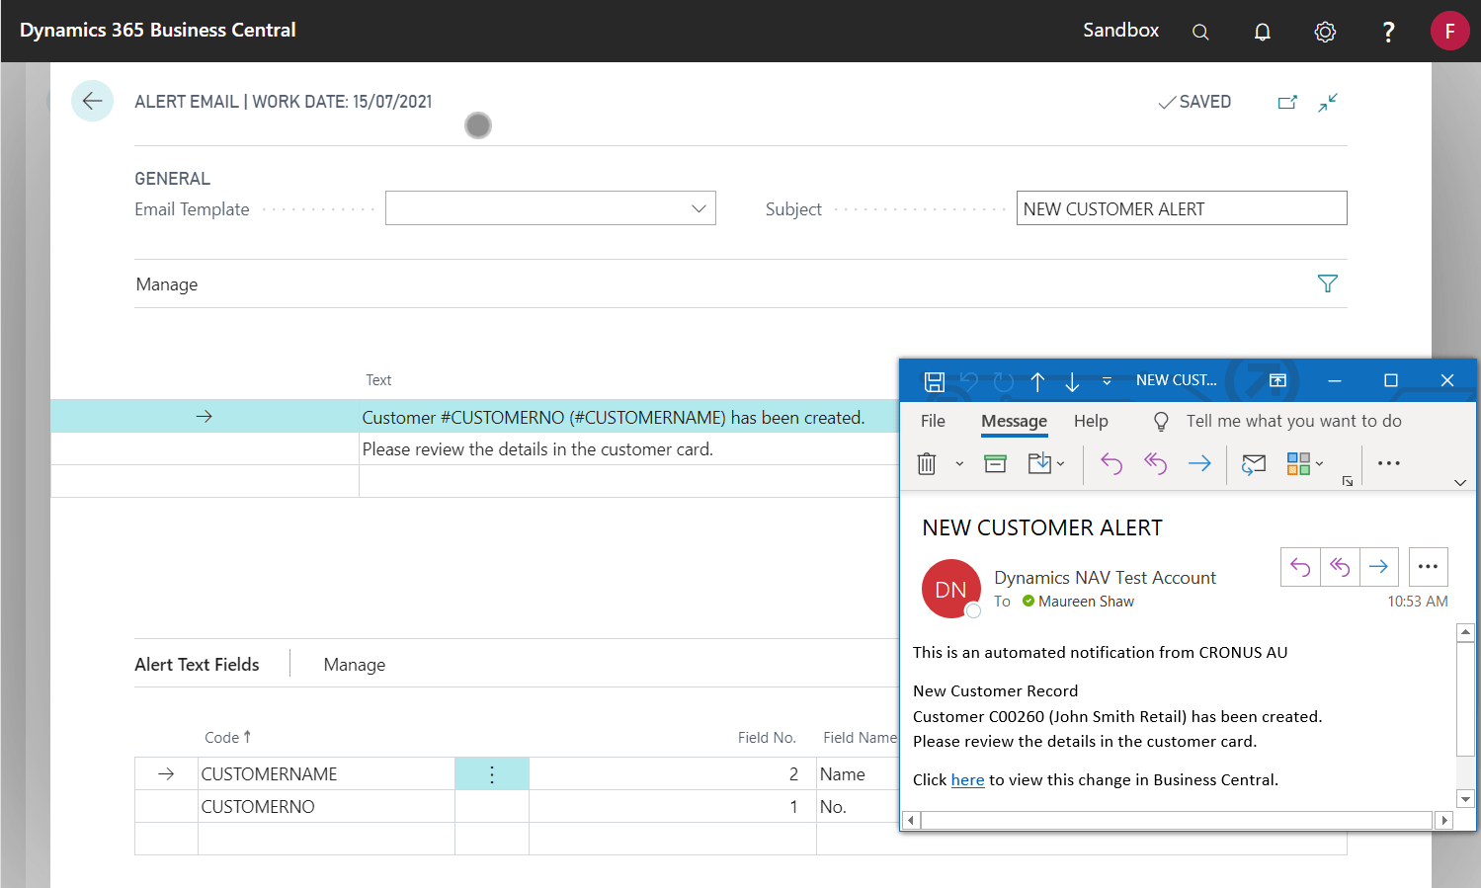Reply All from the message header buttons
1481x888 pixels.
tap(1340, 567)
